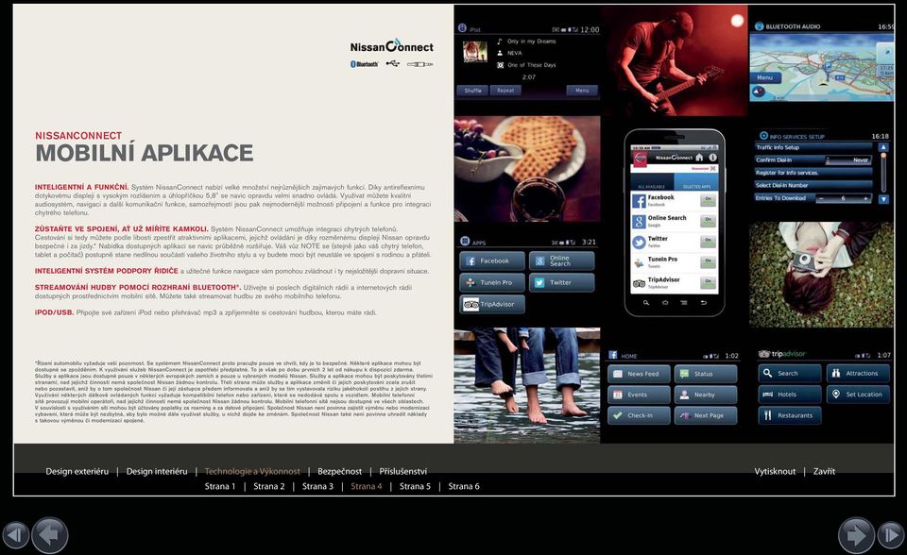Select Strana 4 page link
The height and width of the screenshot is (555, 907).
(x=367, y=486)
